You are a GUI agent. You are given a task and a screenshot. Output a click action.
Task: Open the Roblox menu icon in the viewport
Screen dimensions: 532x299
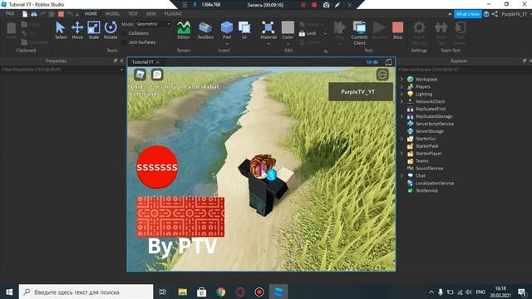point(140,74)
